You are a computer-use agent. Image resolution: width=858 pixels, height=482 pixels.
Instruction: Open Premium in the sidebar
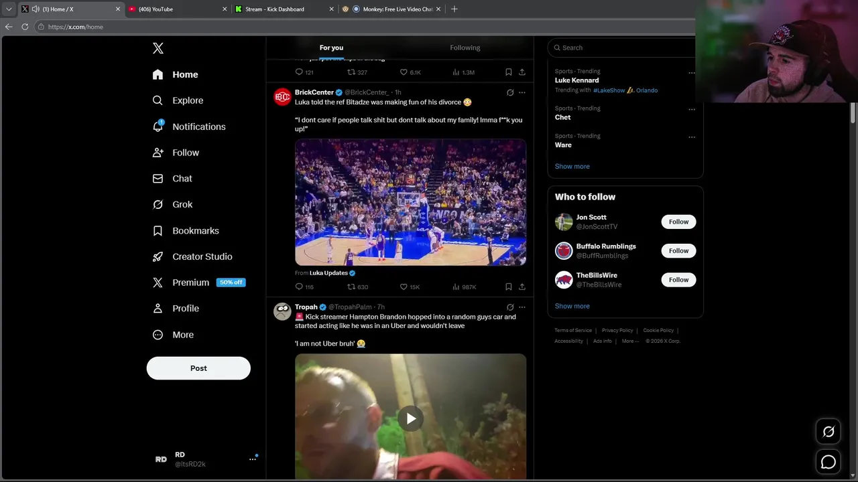[x=198, y=283]
